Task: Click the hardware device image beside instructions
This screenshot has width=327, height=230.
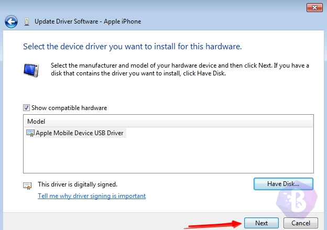Action: click(31, 70)
